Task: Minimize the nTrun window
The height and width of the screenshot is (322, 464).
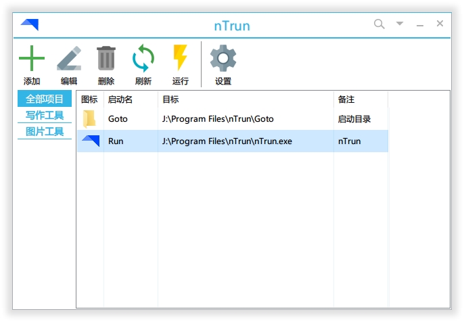Action: [x=420, y=26]
